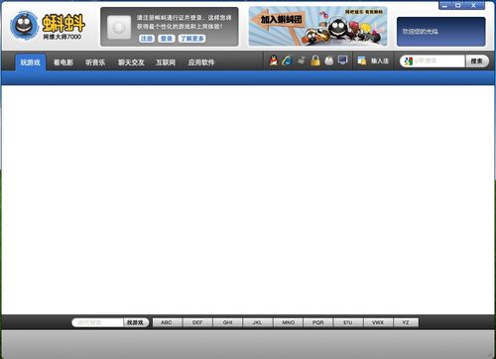Filter games by PQR

click(318, 322)
